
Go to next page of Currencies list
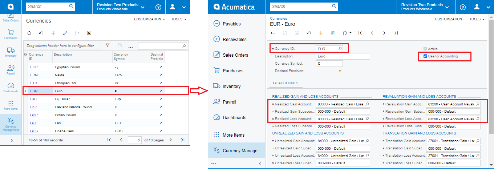pyautogui.click(x=171, y=140)
